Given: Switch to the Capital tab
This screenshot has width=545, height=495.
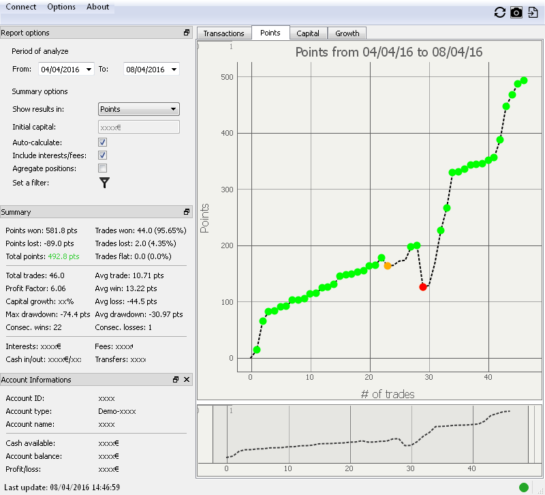Looking at the screenshot, I should [308, 33].
